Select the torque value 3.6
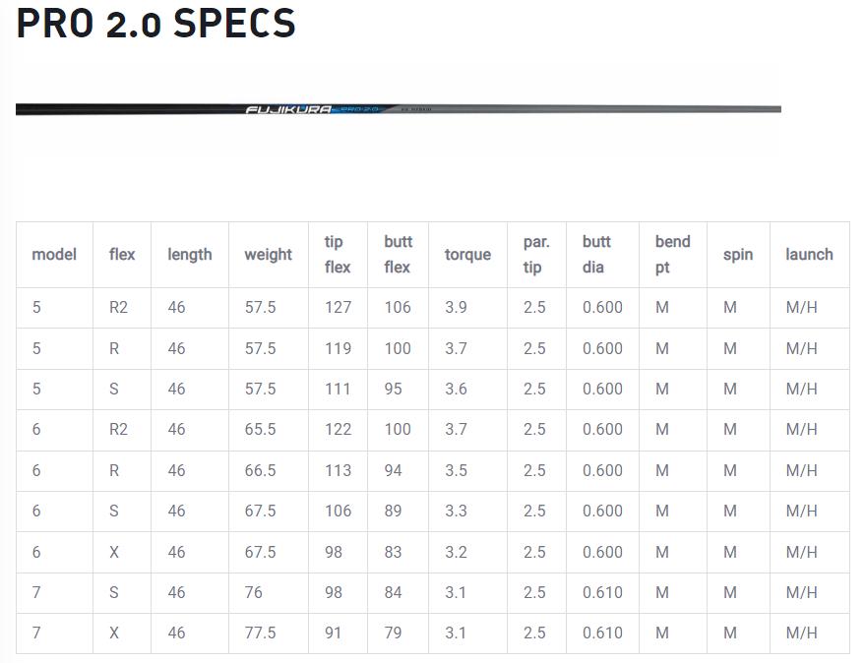Image resolution: width=865 pixels, height=663 pixels. 456,390
